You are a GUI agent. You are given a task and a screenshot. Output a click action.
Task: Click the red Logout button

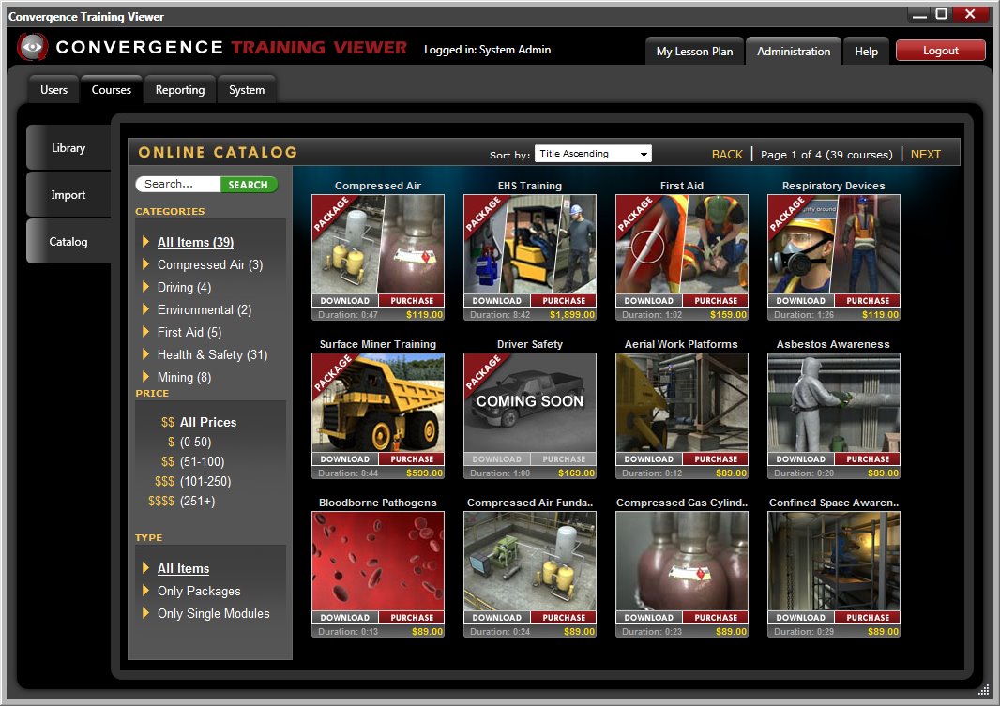940,51
